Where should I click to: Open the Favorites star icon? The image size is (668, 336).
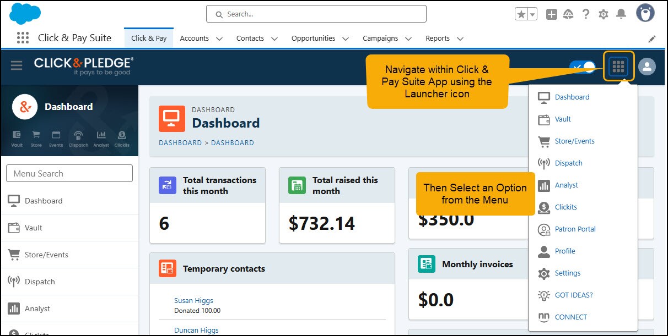[521, 15]
